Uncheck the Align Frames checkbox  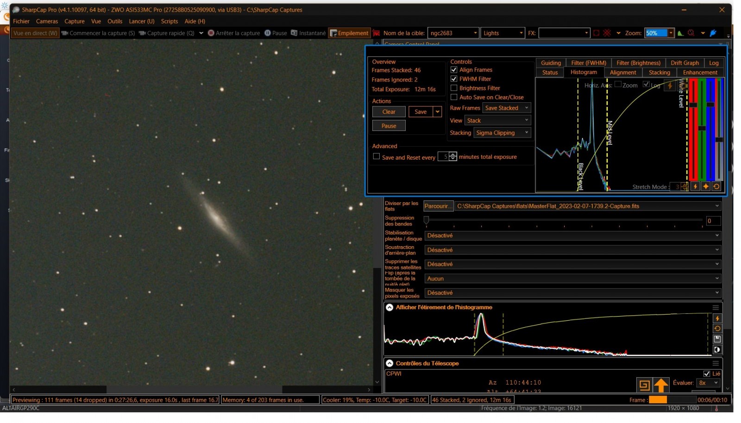click(x=454, y=70)
